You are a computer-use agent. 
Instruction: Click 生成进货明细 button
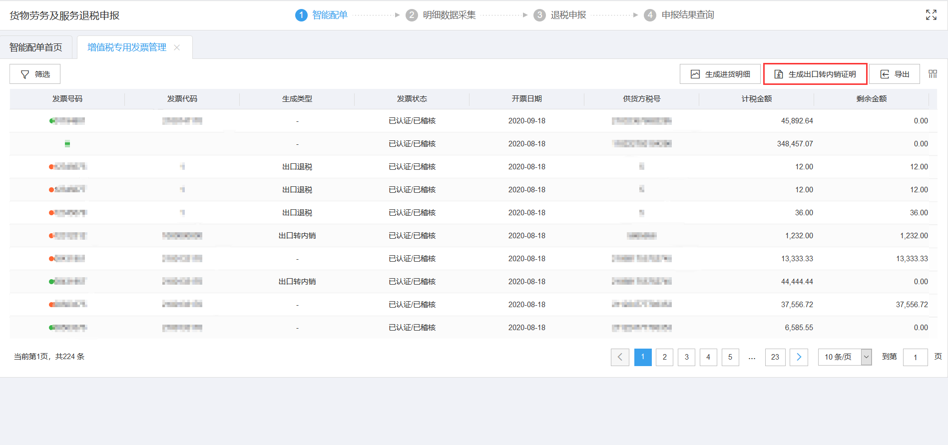click(x=720, y=74)
